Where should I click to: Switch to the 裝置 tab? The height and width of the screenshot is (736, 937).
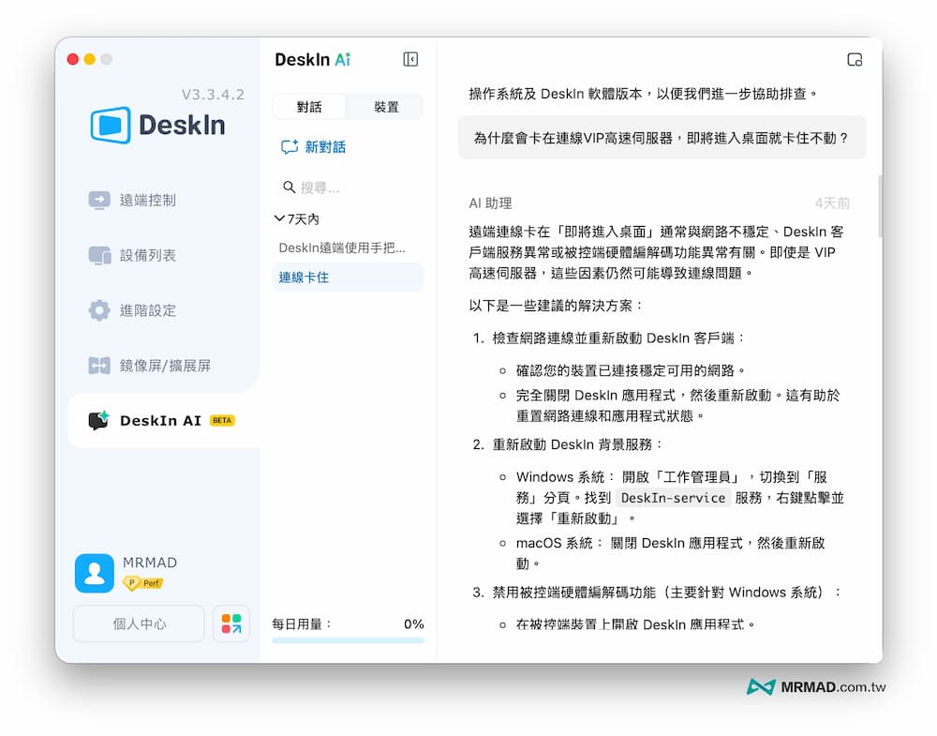click(x=386, y=106)
